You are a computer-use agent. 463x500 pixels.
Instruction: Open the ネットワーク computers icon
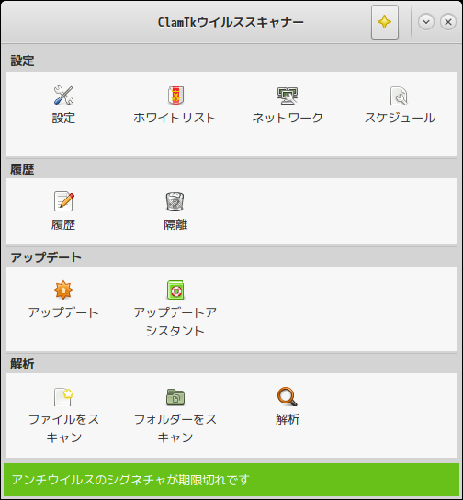coord(288,96)
